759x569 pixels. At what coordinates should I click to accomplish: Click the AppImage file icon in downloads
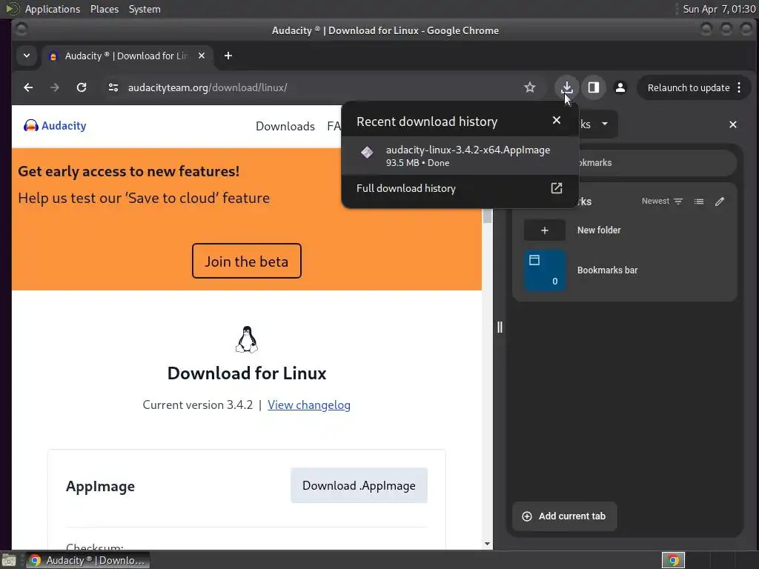[x=367, y=153]
